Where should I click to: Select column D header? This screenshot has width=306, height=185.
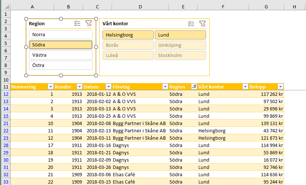click(x=140, y=7)
